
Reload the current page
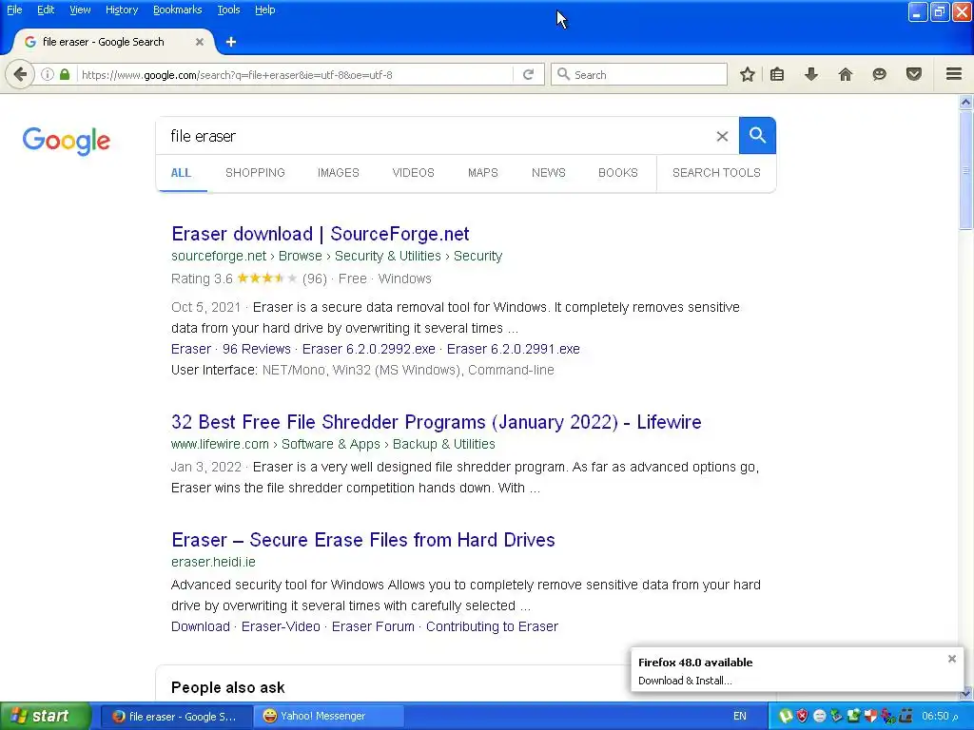point(529,74)
